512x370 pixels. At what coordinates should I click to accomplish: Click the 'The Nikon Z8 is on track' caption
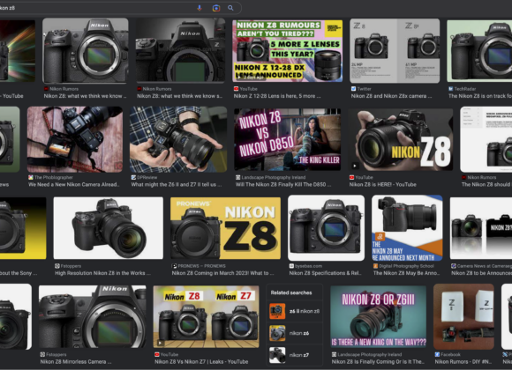click(x=480, y=96)
